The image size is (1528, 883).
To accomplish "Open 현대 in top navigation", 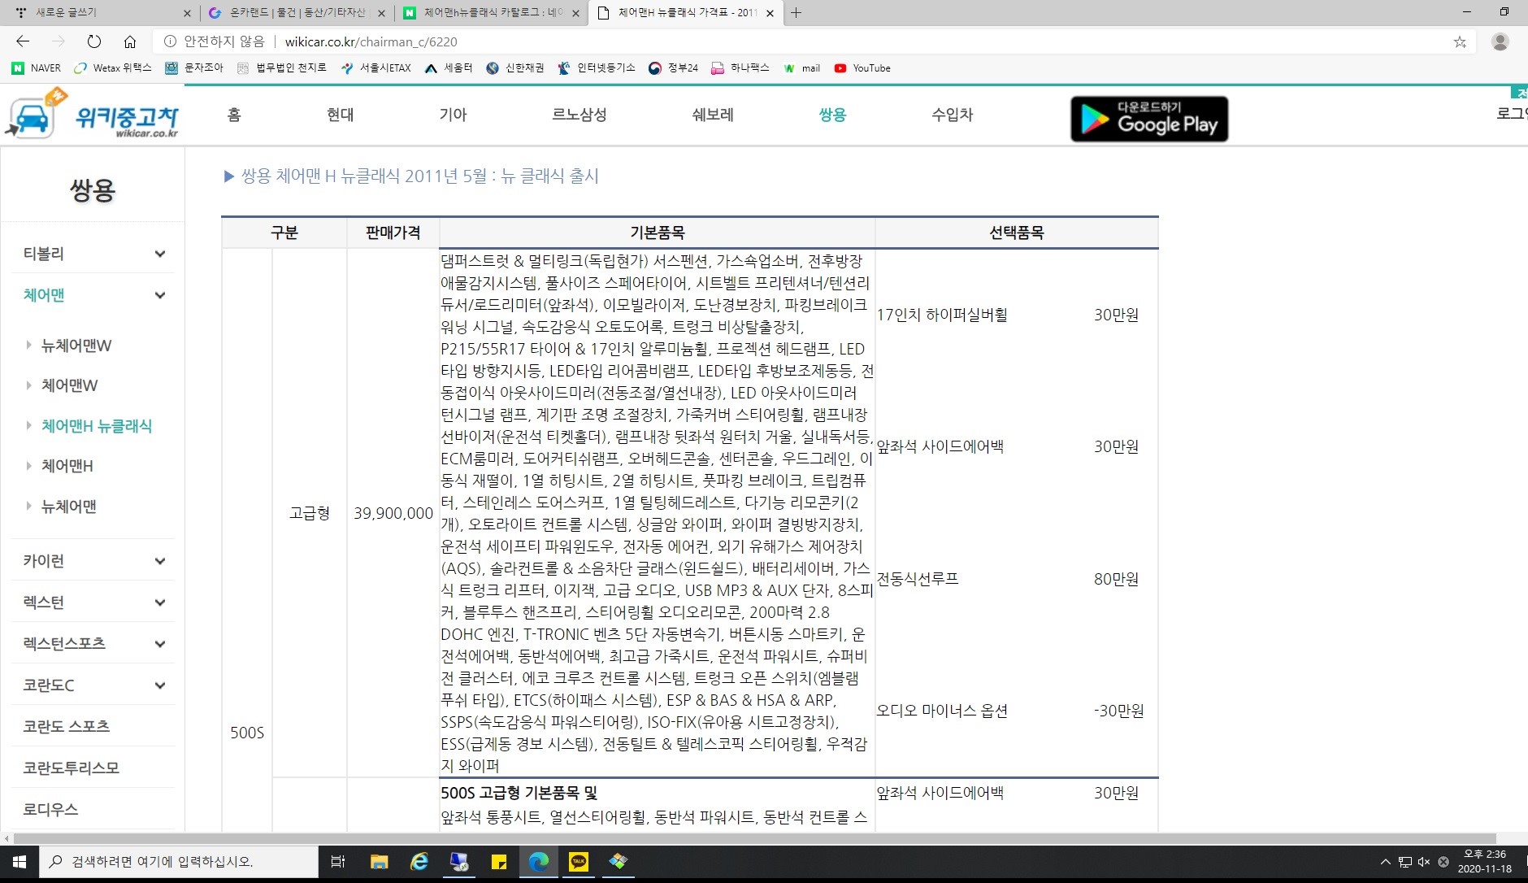I will coord(341,115).
